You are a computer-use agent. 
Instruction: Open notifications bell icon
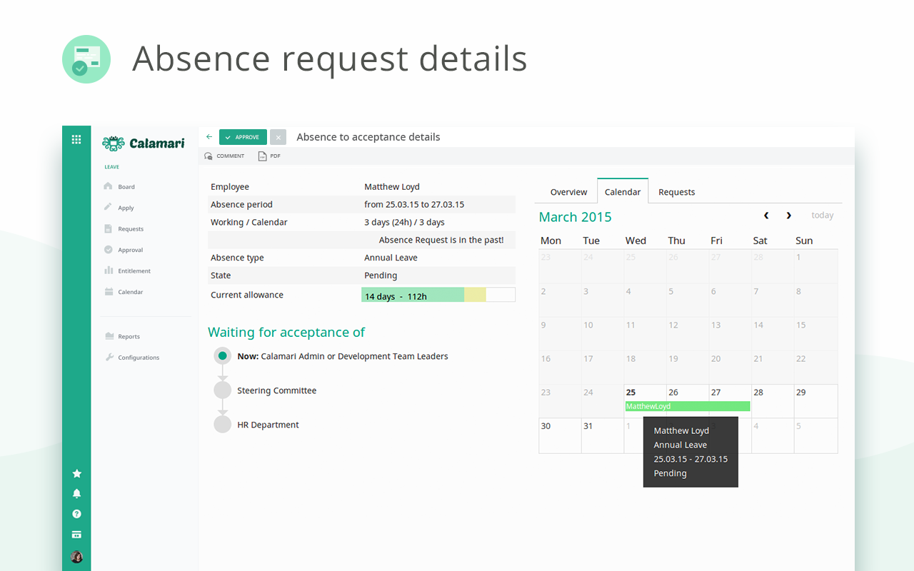pos(76,493)
